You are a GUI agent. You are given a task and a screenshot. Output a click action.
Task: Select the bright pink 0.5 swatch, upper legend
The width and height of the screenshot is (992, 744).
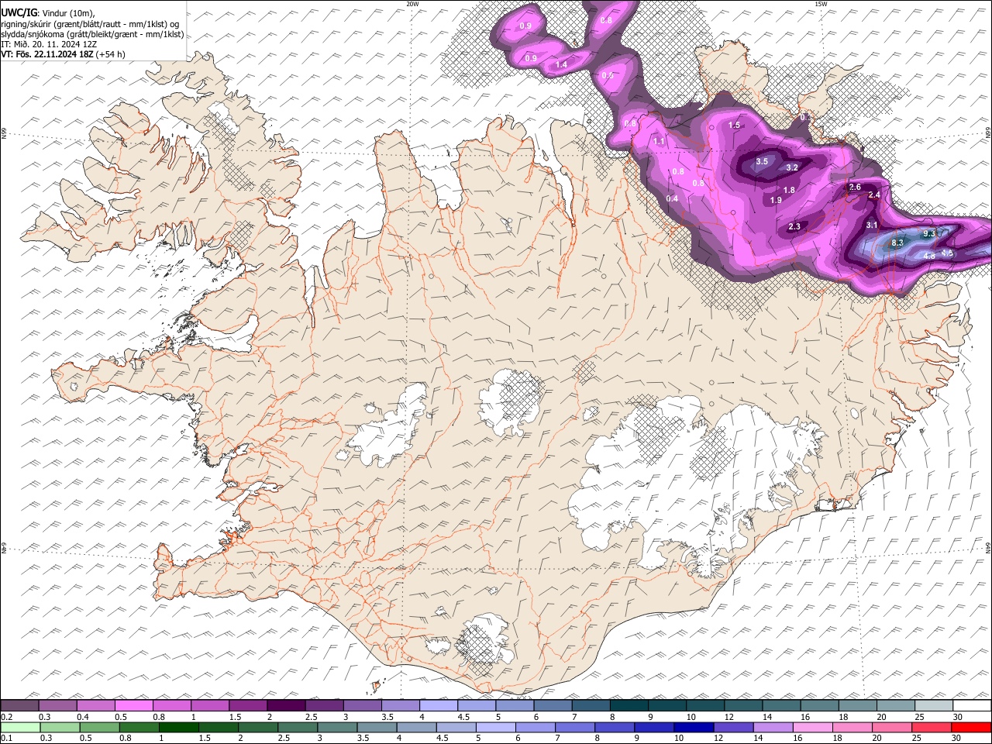pyautogui.click(x=133, y=705)
